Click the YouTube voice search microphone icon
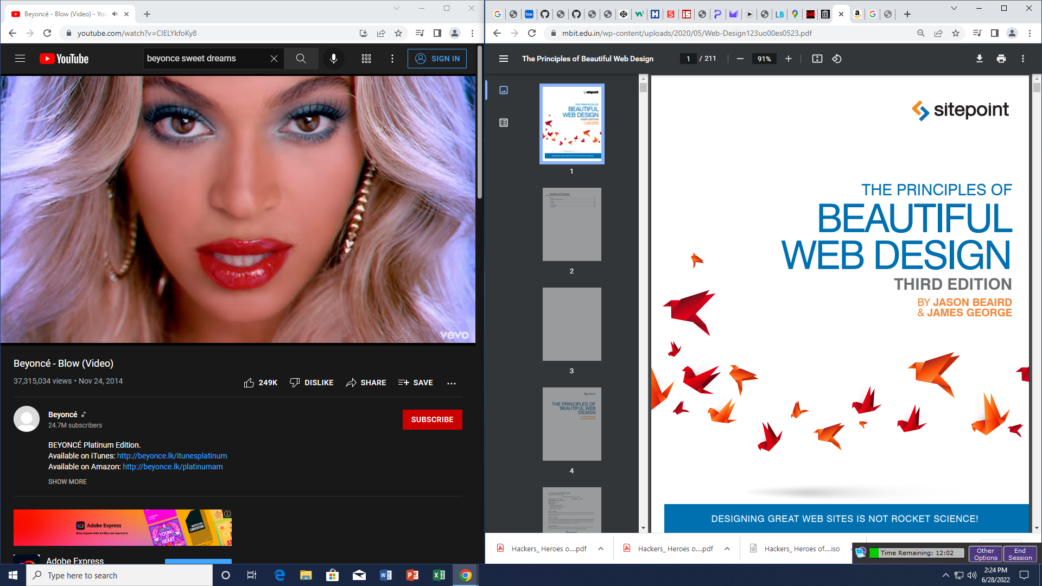Screen dimensions: 1042x586 click(333, 59)
